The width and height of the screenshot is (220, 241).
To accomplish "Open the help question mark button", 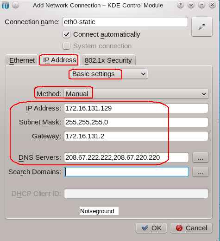I will [180, 5].
